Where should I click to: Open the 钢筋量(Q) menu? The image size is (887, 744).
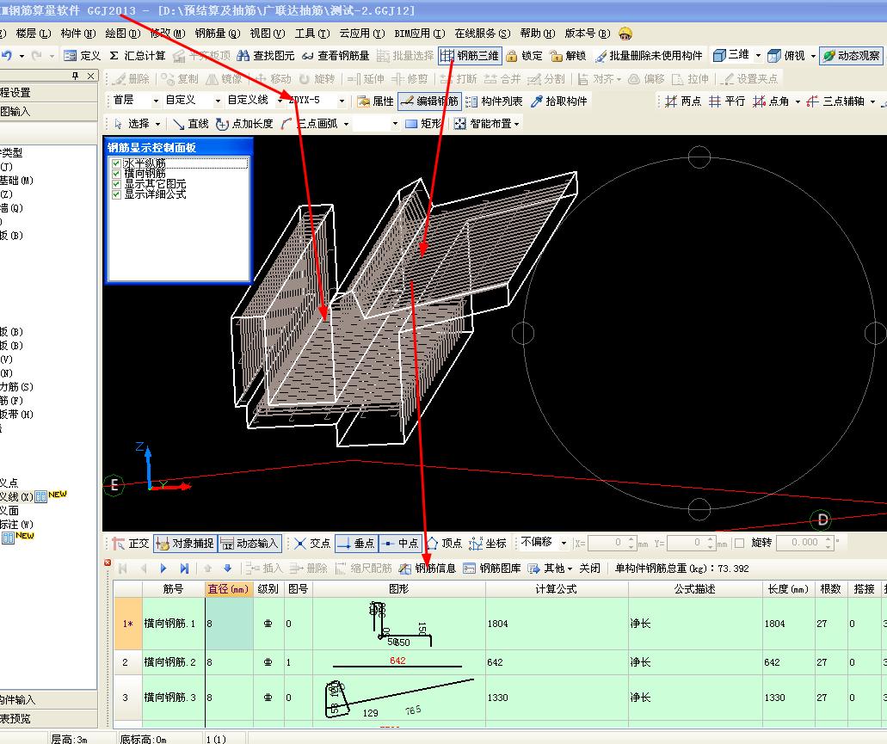(218, 34)
